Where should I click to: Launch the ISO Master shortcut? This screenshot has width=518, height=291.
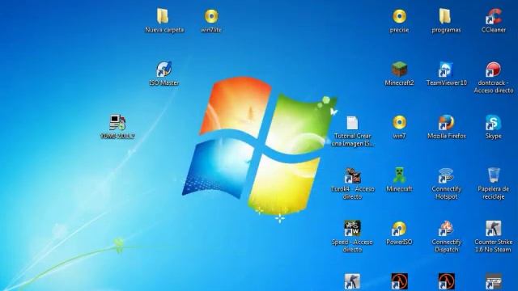(x=163, y=69)
